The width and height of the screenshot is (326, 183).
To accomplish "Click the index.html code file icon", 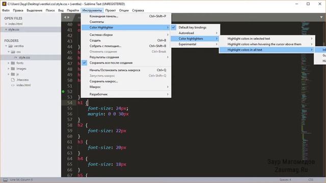I will tap(13, 85).
